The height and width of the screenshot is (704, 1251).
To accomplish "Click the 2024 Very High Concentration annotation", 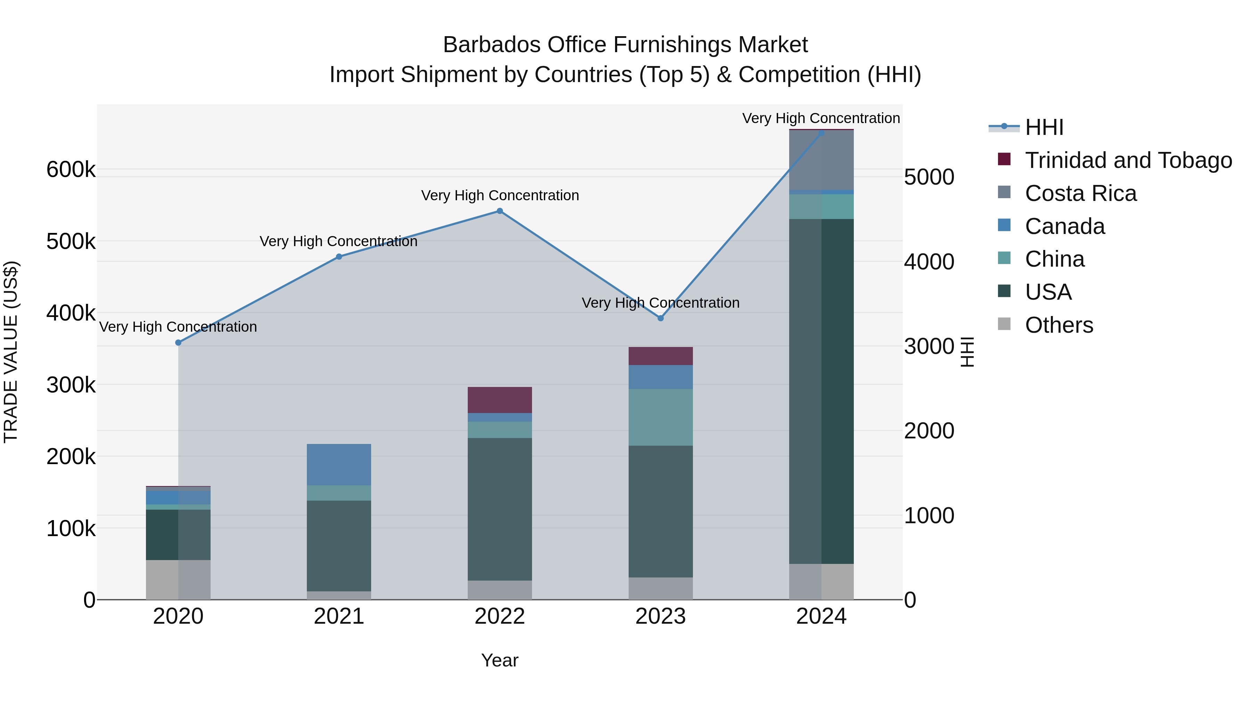I will coord(821,118).
